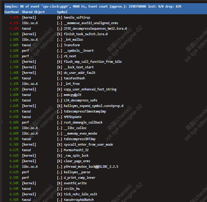Select the handle_softirqs kernel symbol row
This screenshot has width=207, height=202.
(77, 17)
